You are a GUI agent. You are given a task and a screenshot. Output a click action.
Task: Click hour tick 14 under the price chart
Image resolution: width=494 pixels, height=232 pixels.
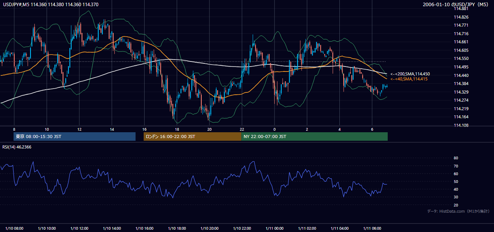[x=112, y=129]
